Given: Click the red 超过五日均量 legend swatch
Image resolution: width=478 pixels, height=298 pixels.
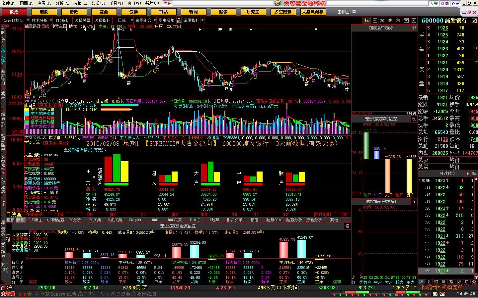Looking at the screenshot, I should (27, 118).
